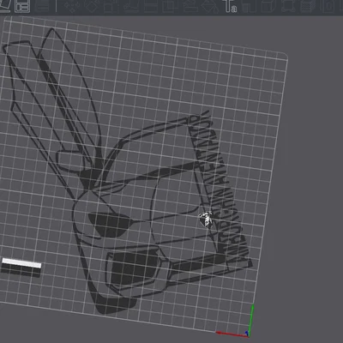Click the striped cube toolbar icon

click(x=307, y=6)
